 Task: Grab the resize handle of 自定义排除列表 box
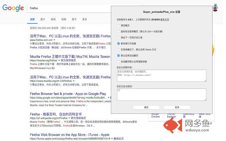pos(206,81)
